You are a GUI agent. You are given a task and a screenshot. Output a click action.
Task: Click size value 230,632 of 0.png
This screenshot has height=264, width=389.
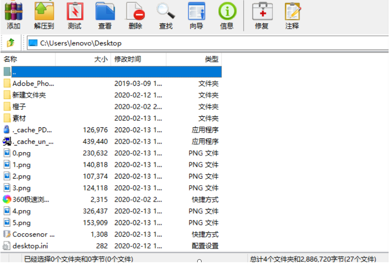[95, 153]
